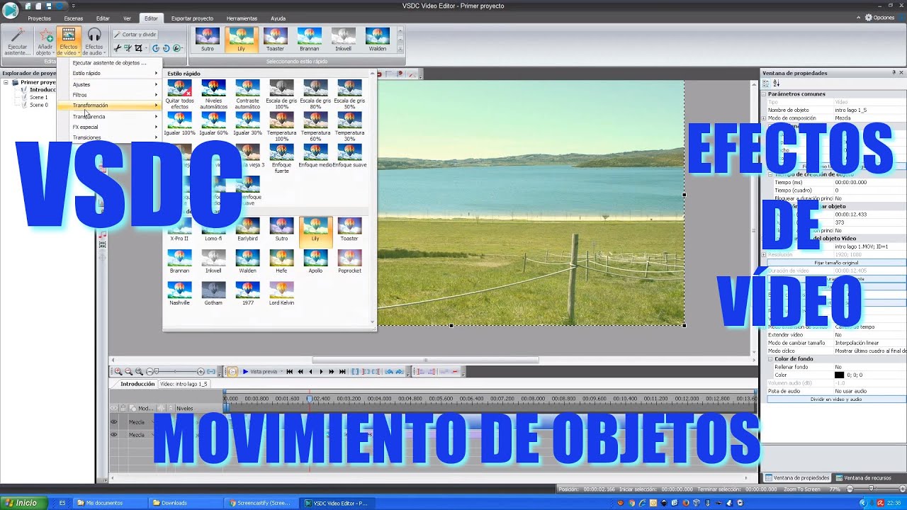Image resolution: width=907 pixels, height=510 pixels.
Task: Select the crop tool icon in ribbon
Action: tap(138, 48)
